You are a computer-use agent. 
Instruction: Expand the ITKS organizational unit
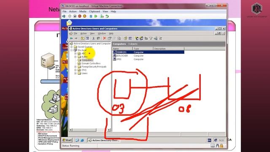pos(75,70)
